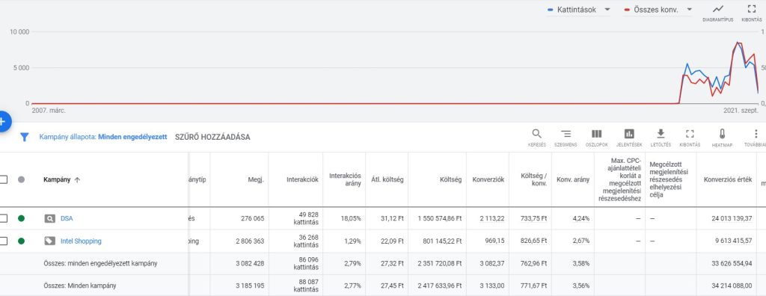Click Intel Shopping interaction rate 1,29%
This screenshot has width=766, height=296.
coord(352,241)
